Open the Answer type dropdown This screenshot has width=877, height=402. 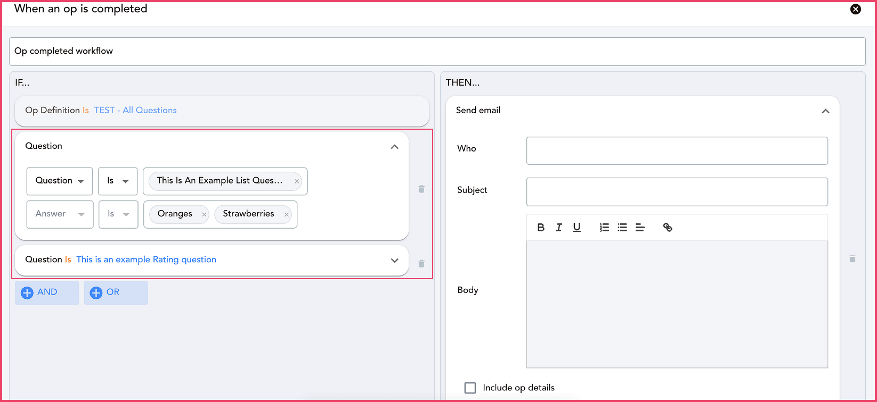[60, 214]
